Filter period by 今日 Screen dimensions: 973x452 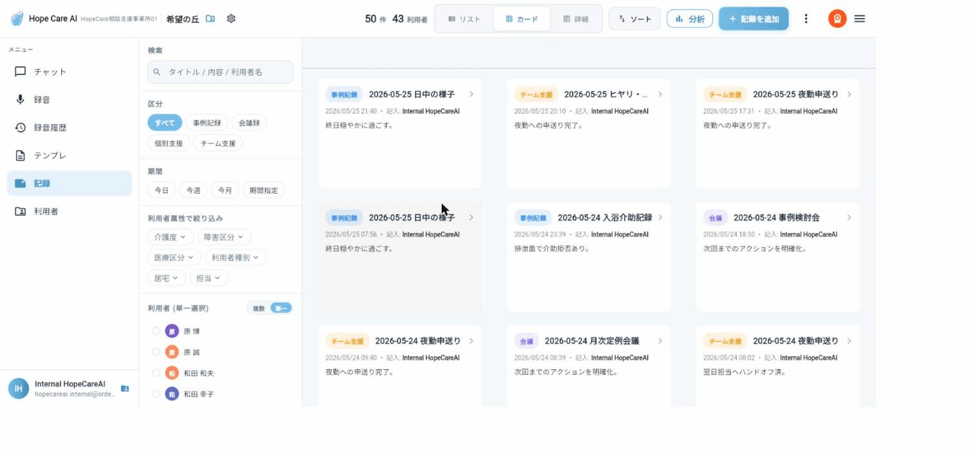click(161, 190)
